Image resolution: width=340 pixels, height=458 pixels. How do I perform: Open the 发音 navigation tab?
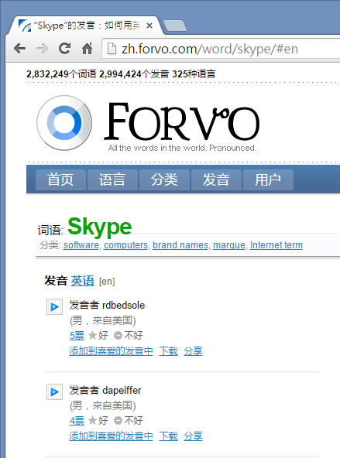[216, 179]
